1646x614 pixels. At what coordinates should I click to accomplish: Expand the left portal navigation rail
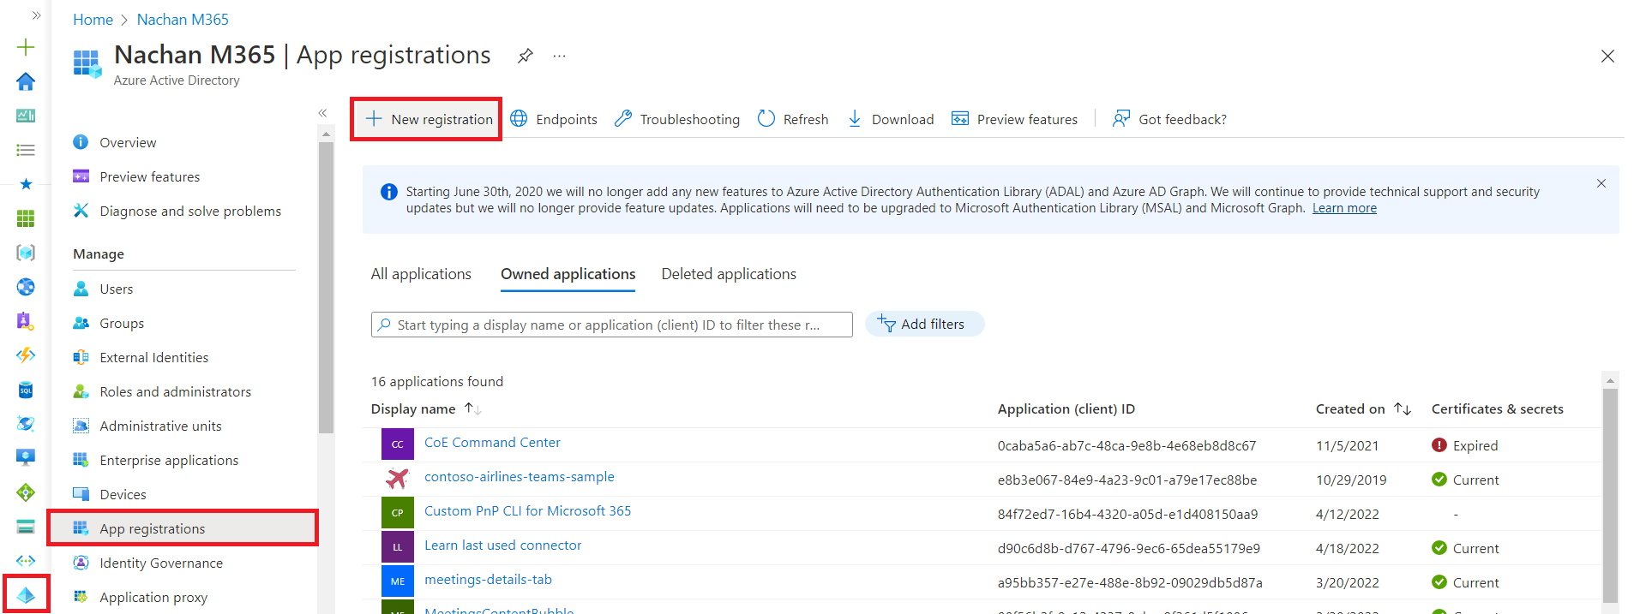36,15
